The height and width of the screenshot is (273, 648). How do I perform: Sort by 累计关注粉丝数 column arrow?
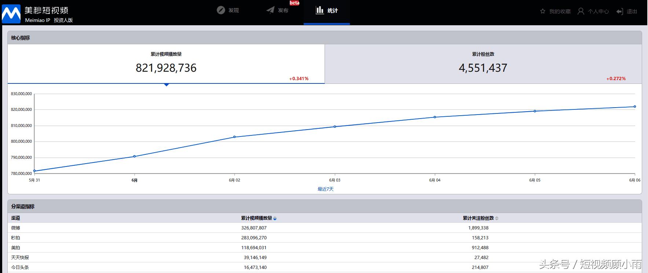[497, 218]
